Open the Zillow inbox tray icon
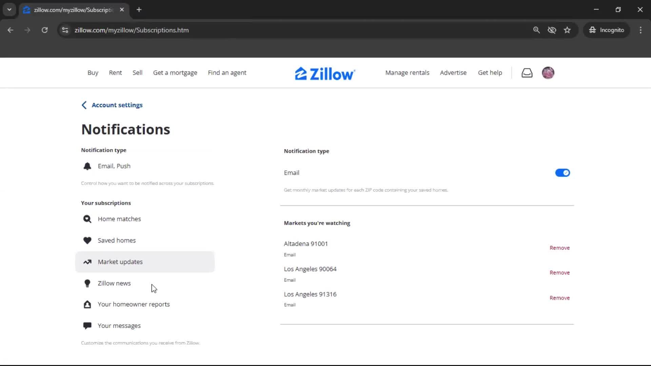 point(527,73)
